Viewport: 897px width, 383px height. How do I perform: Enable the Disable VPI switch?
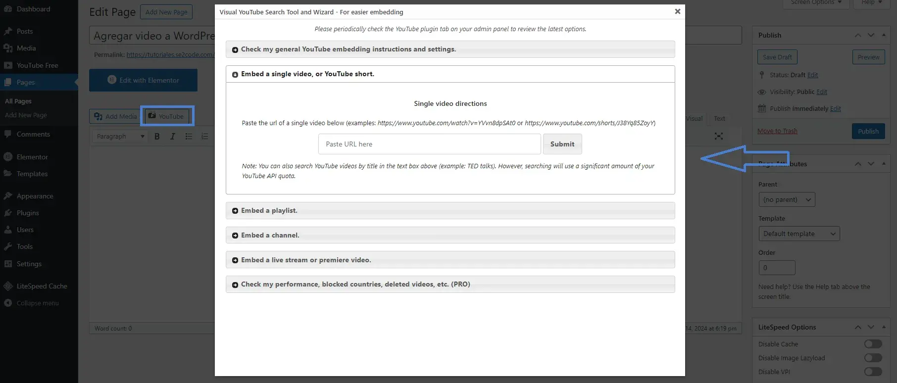coord(873,372)
